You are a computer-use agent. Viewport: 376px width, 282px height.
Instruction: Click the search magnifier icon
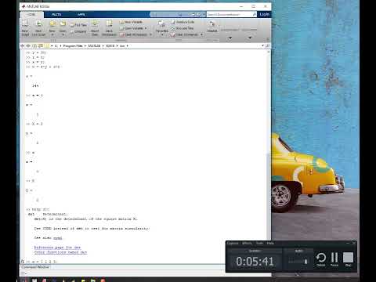click(255, 14)
